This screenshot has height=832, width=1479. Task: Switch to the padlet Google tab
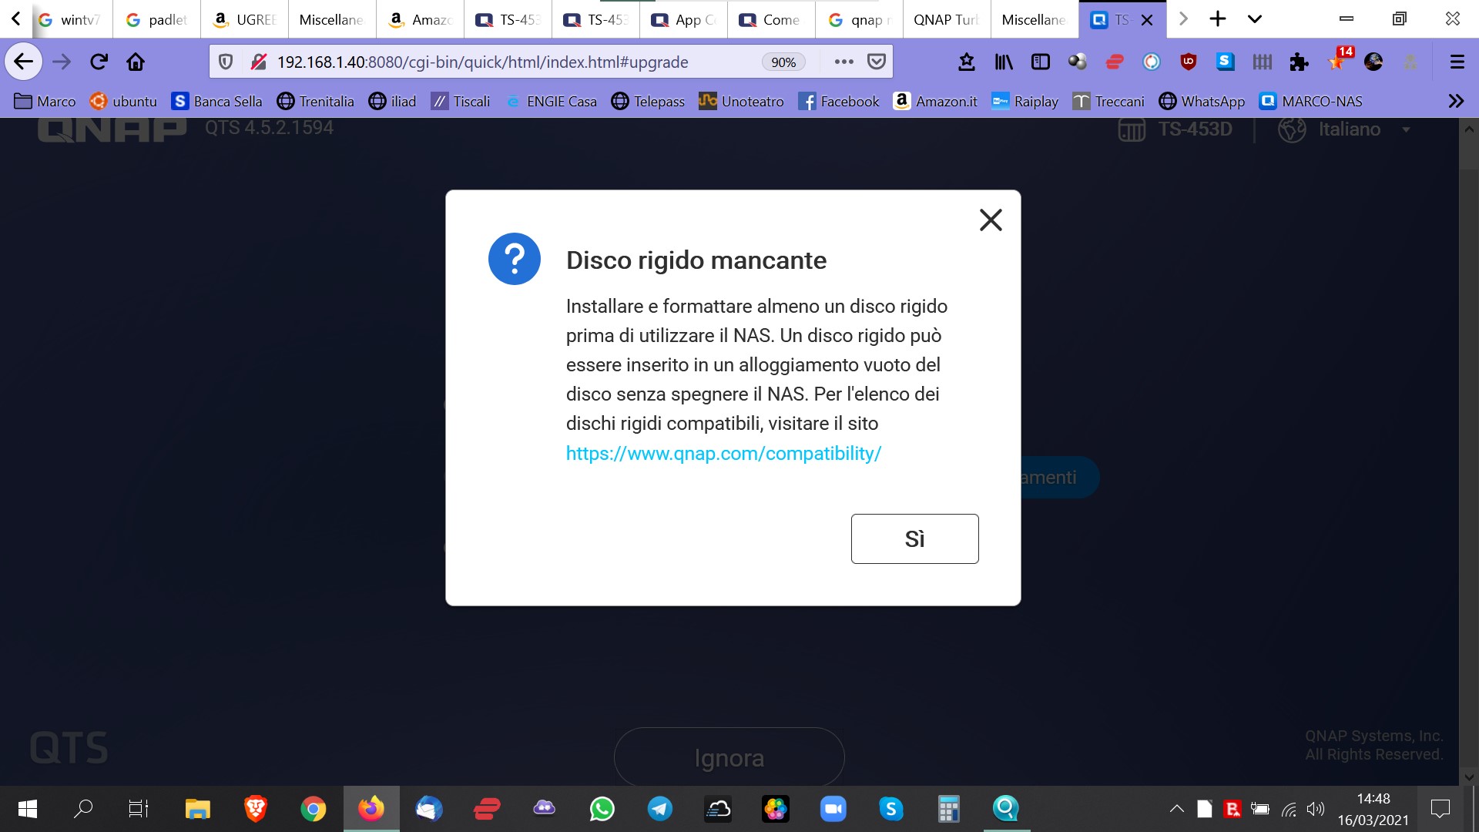[157, 19]
